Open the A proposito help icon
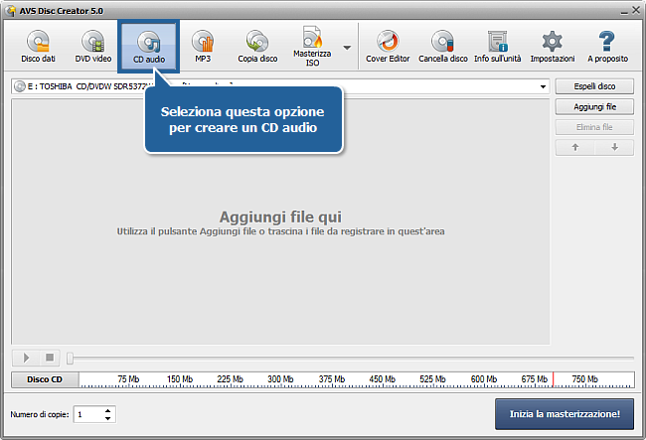 607,46
